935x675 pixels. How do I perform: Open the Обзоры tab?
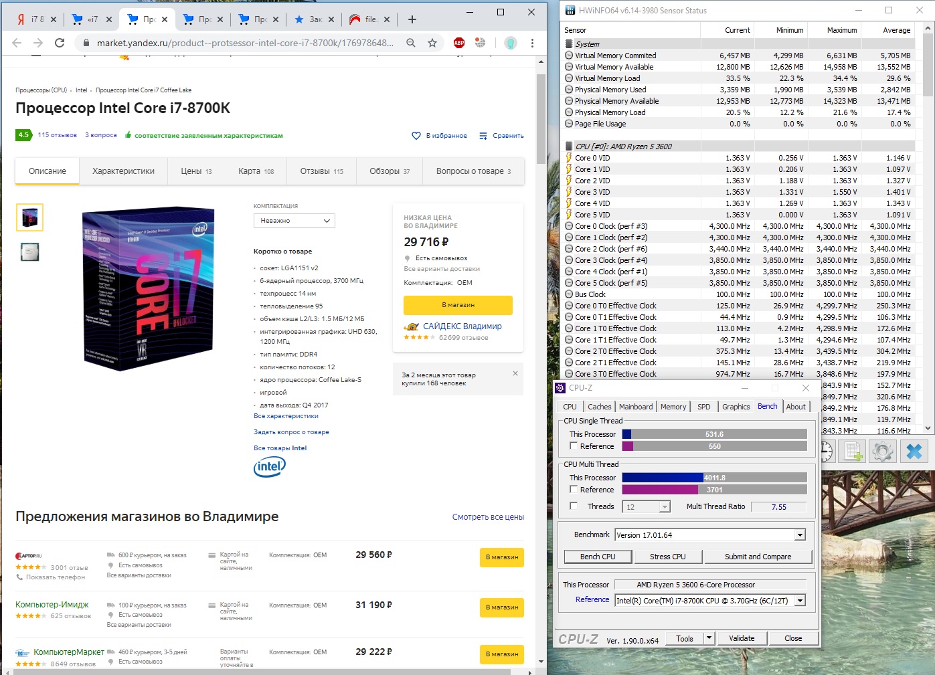pos(390,171)
